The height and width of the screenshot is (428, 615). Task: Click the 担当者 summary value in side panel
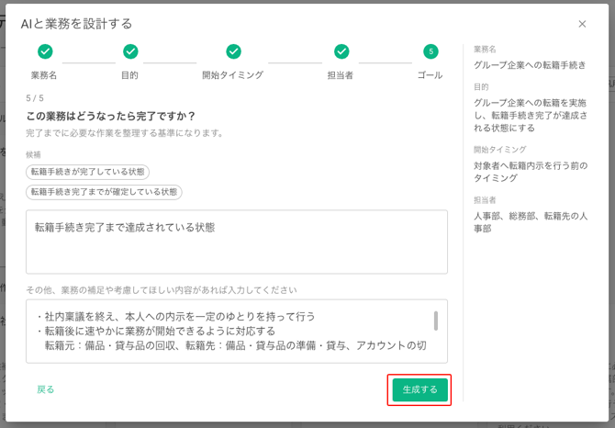coord(531,222)
